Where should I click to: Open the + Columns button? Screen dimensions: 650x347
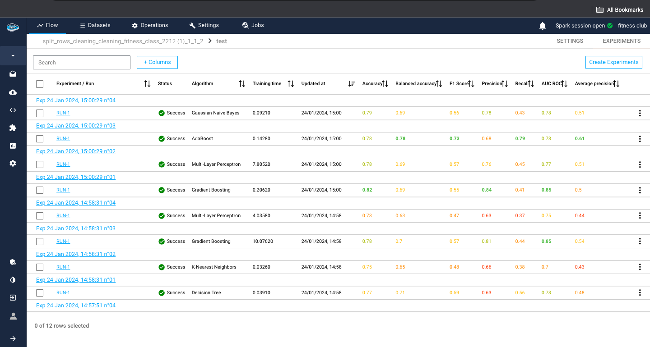pyautogui.click(x=157, y=62)
